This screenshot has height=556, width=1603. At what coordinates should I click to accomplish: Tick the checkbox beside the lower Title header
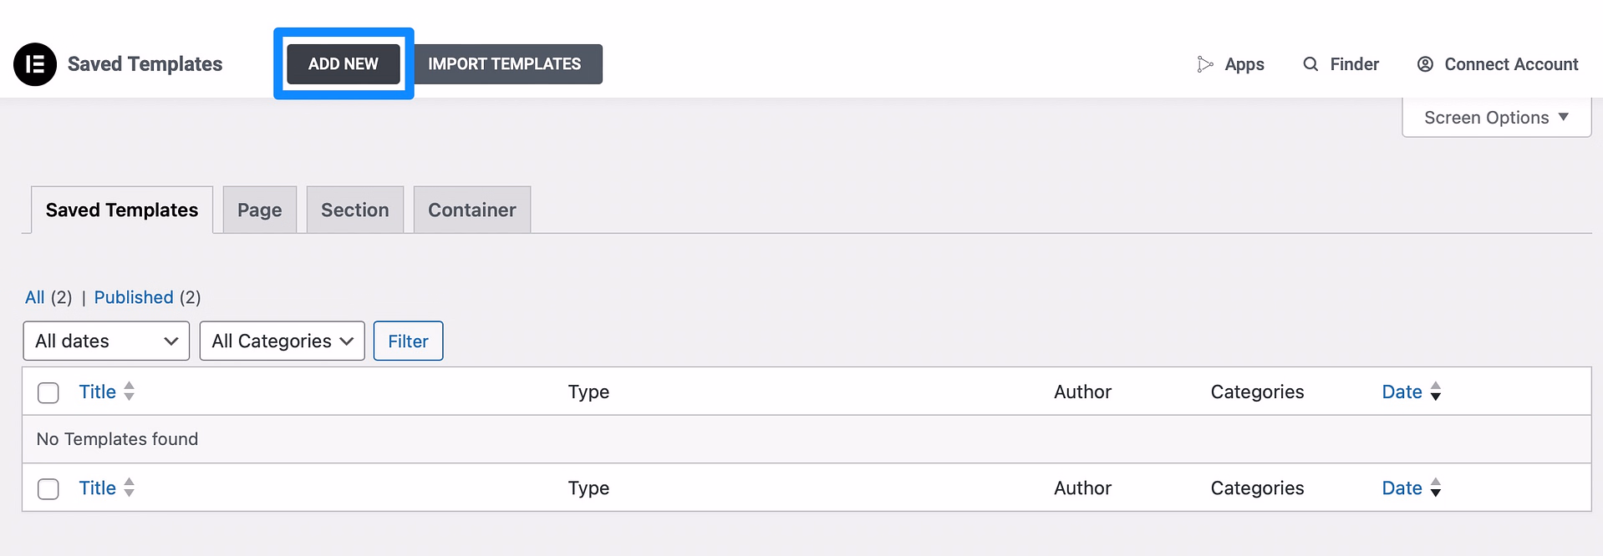point(48,488)
